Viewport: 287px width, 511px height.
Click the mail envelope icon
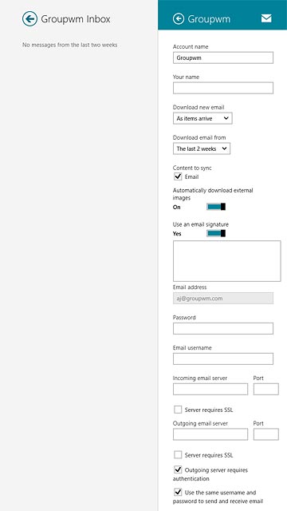click(266, 18)
